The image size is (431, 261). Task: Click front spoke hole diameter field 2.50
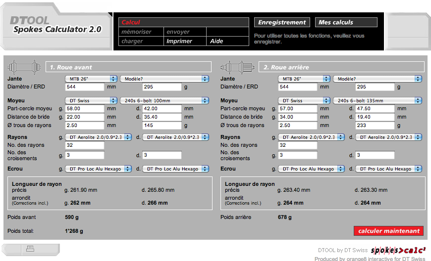85,126
